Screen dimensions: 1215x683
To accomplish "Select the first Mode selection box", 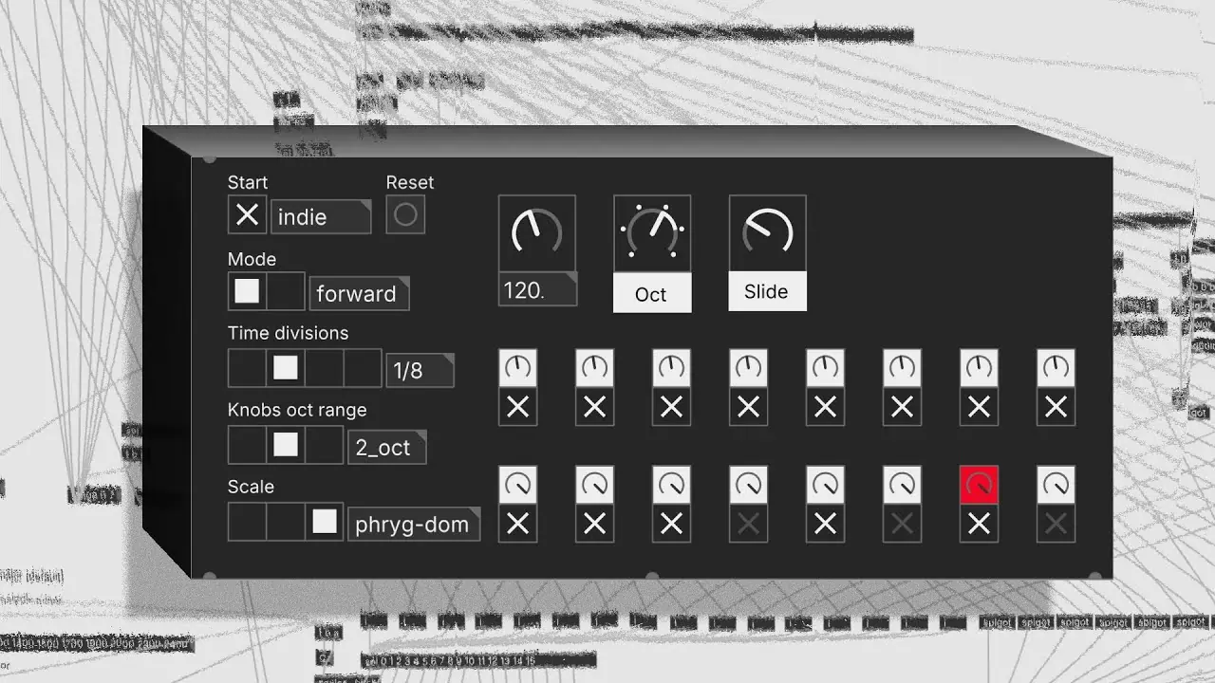I will (x=246, y=291).
